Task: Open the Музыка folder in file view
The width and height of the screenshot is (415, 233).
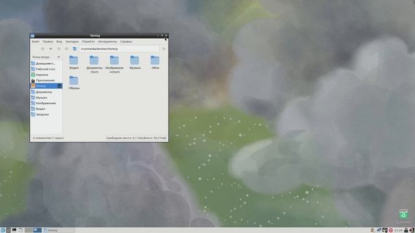Action: (x=135, y=63)
